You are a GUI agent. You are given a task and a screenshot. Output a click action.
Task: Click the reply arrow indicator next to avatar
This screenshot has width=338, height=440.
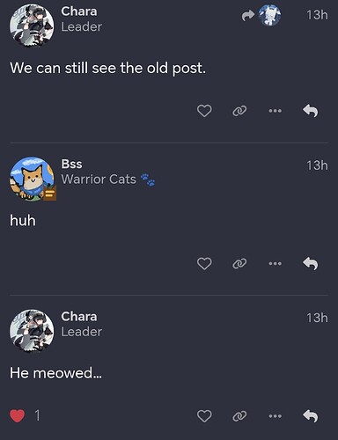pos(248,16)
